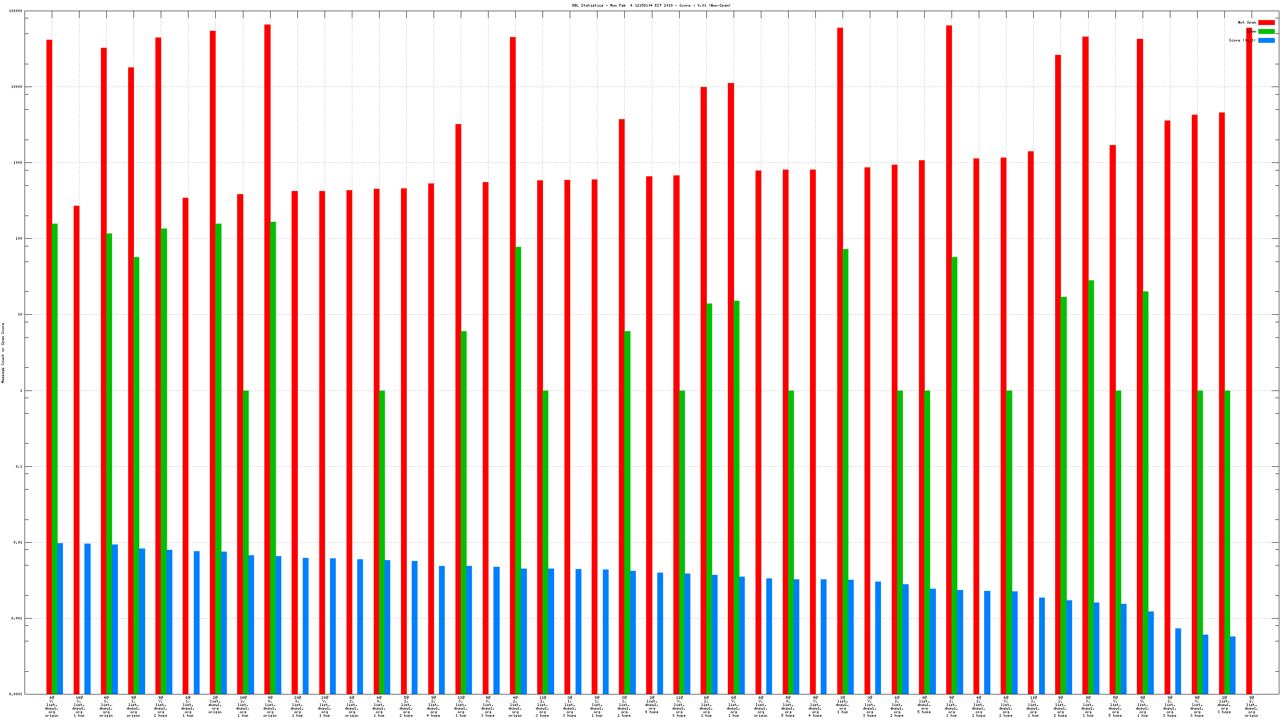The image size is (1286, 723).
Task: Click the '9@ 2. list.dnswl.org 4 hops' x-axis label
Action: 433,706
